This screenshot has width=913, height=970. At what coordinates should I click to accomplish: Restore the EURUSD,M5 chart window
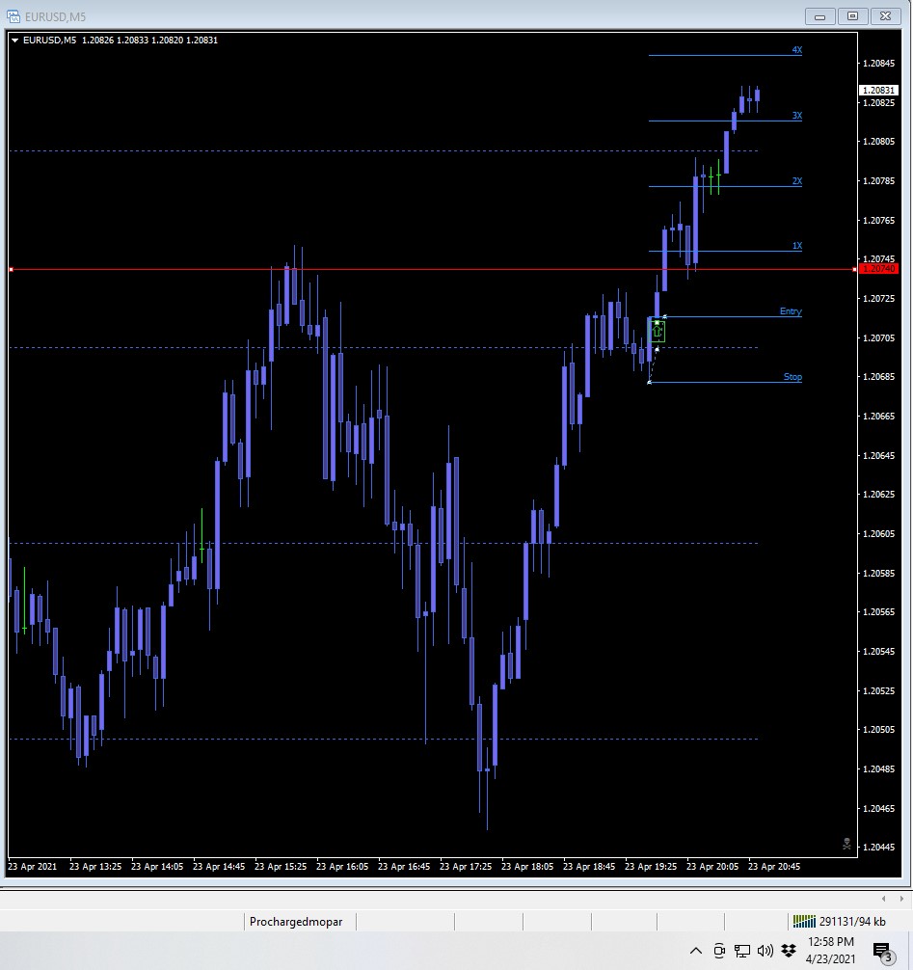pos(852,16)
